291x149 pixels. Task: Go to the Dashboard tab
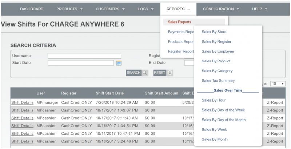[32, 9]
